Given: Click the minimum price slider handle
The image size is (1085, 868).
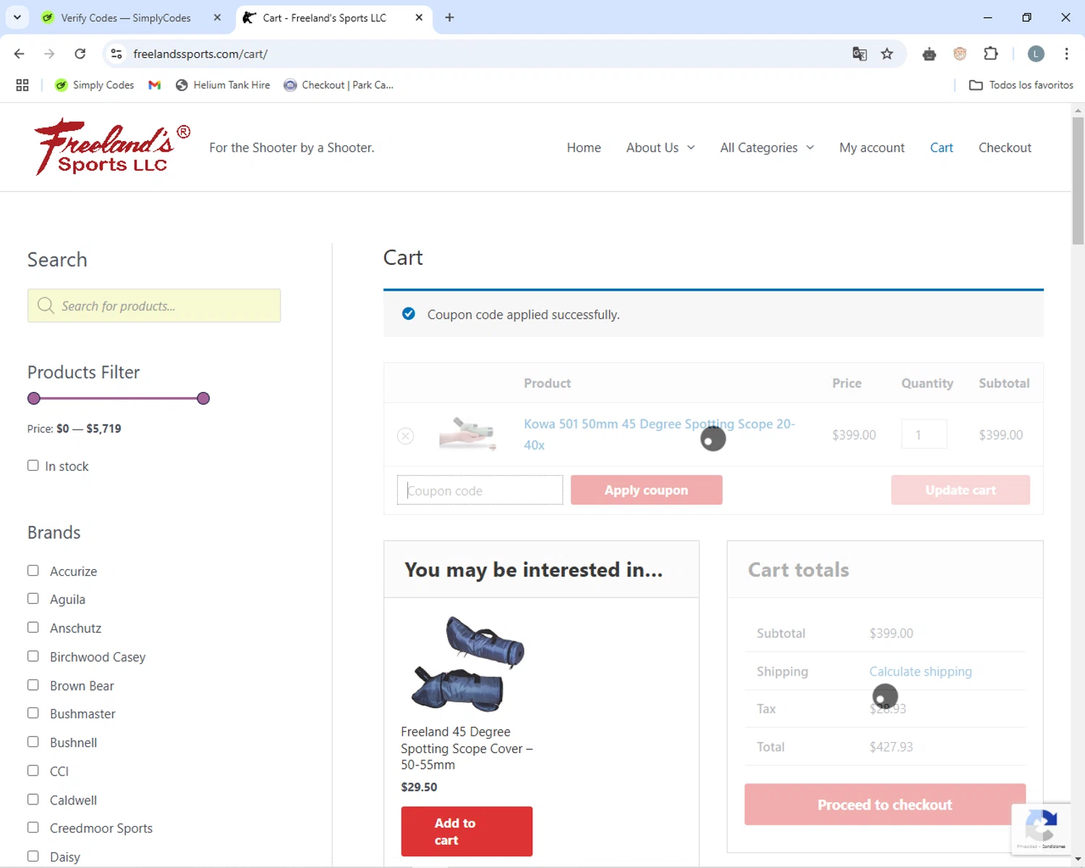Looking at the screenshot, I should coord(34,399).
